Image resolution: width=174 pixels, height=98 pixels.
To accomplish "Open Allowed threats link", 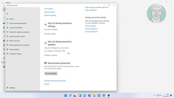I will click(49, 12).
